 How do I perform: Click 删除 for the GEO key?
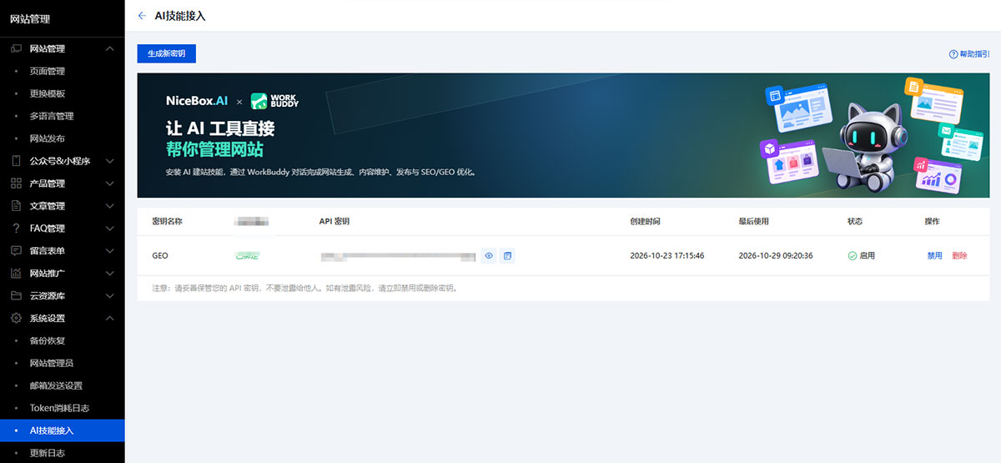click(x=959, y=255)
